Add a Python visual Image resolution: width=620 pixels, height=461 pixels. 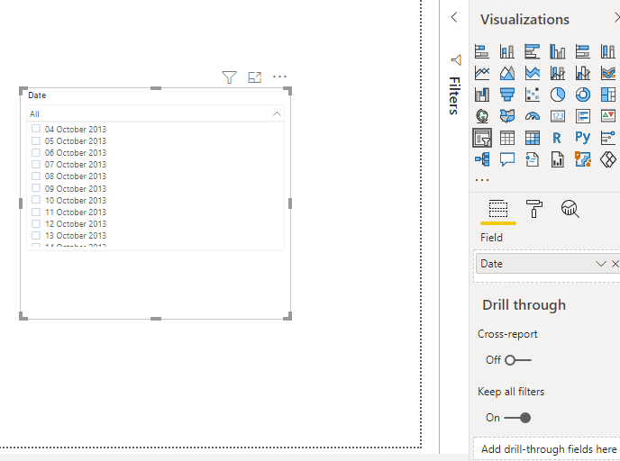click(x=583, y=137)
